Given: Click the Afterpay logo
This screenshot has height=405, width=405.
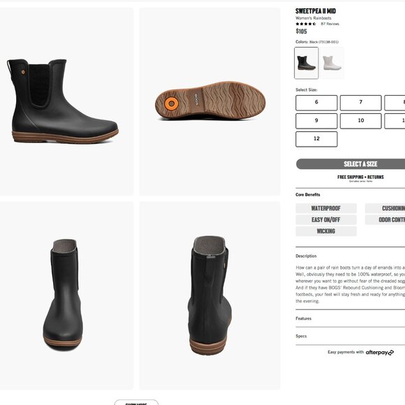Looking at the screenshot, I should [x=380, y=353].
